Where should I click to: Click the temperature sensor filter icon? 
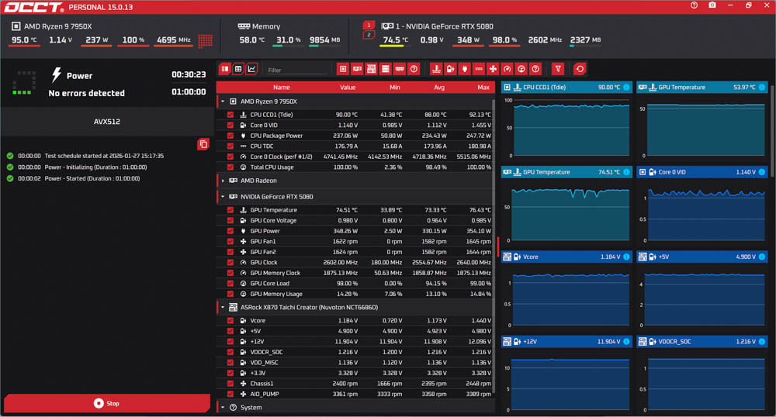[x=435, y=69]
